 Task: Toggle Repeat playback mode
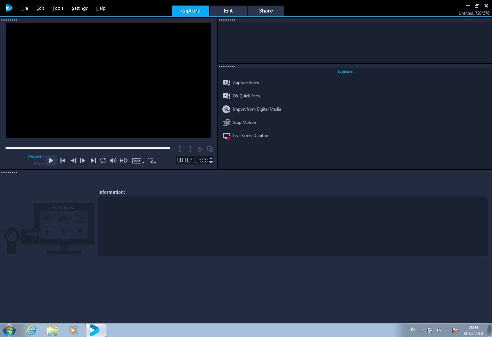pyautogui.click(x=103, y=161)
